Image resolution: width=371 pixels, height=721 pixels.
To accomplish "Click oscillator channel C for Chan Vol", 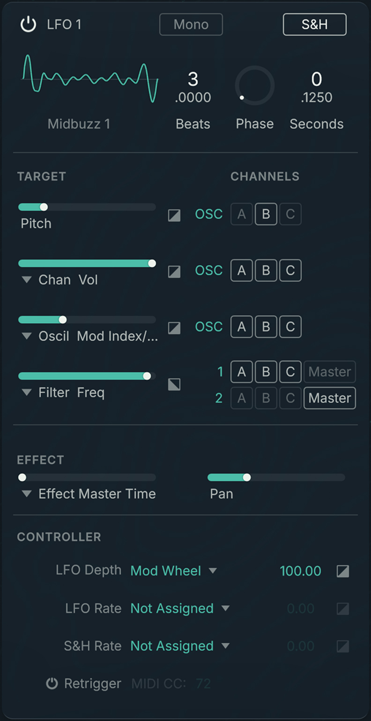I will (290, 270).
